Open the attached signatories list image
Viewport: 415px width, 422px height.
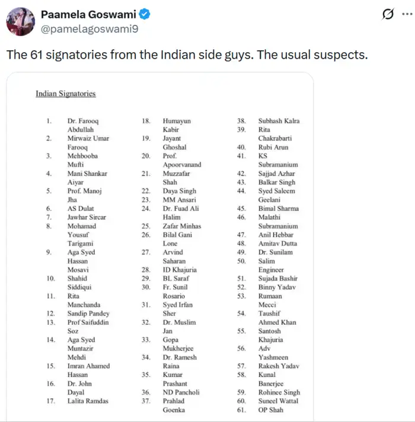click(x=160, y=246)
